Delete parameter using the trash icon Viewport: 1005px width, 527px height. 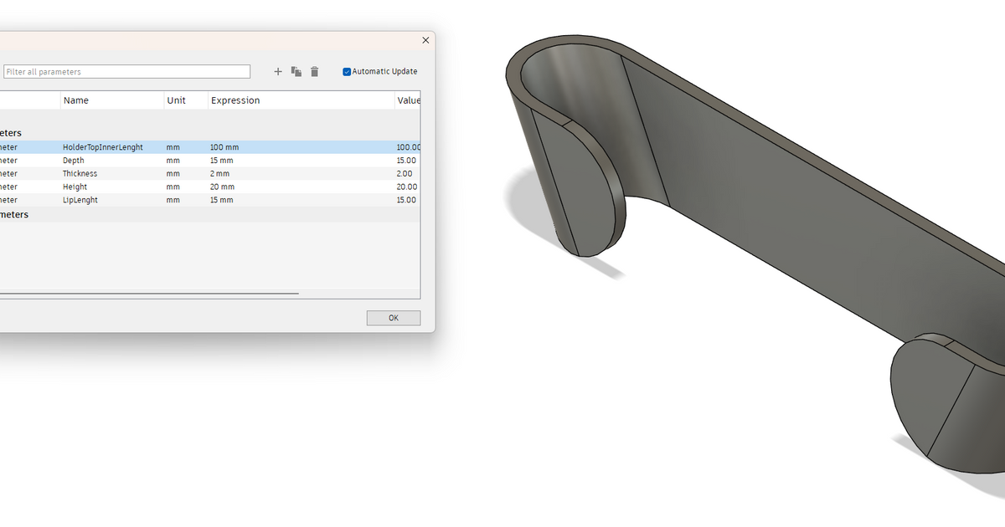tap(315, 72)
